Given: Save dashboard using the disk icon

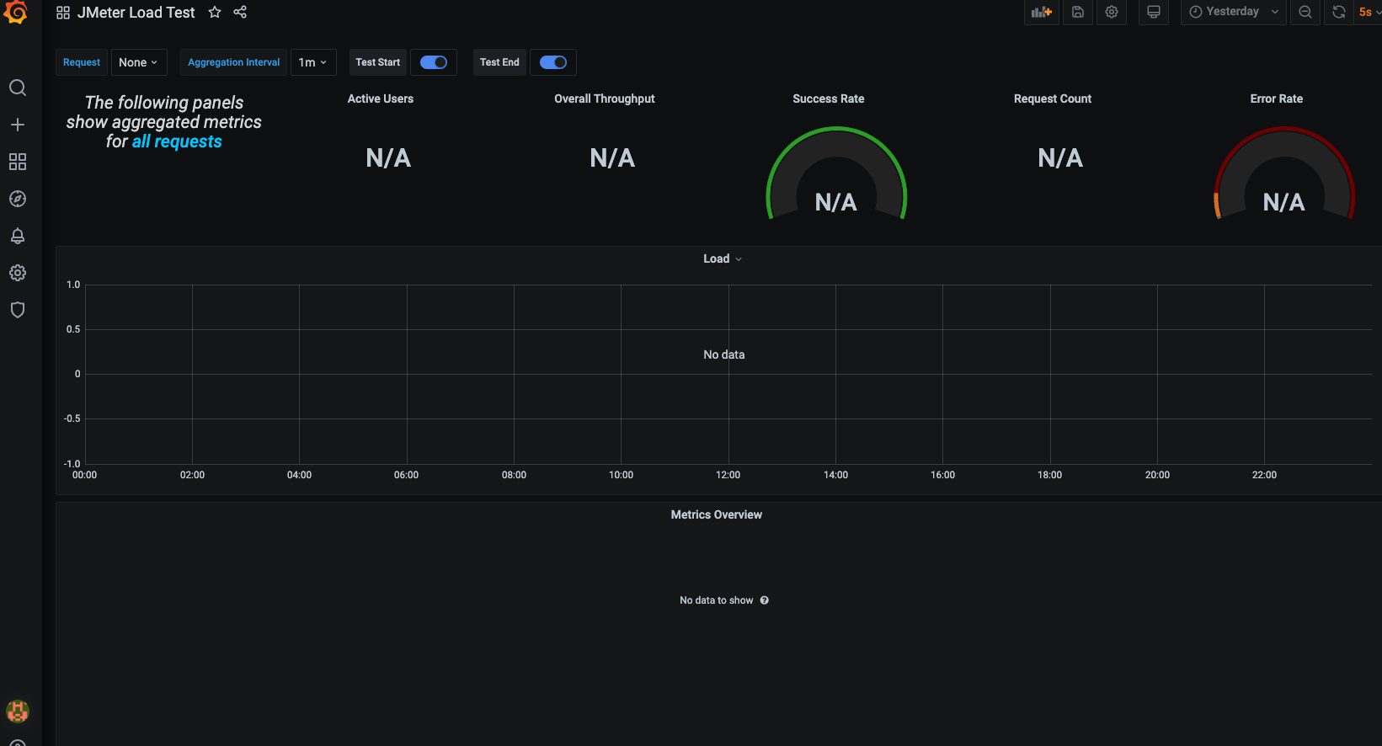Looking at the screenshot, I should click(1078, 12).
